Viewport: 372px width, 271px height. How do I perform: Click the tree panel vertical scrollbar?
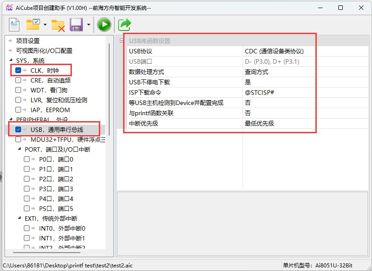(109, 90)
